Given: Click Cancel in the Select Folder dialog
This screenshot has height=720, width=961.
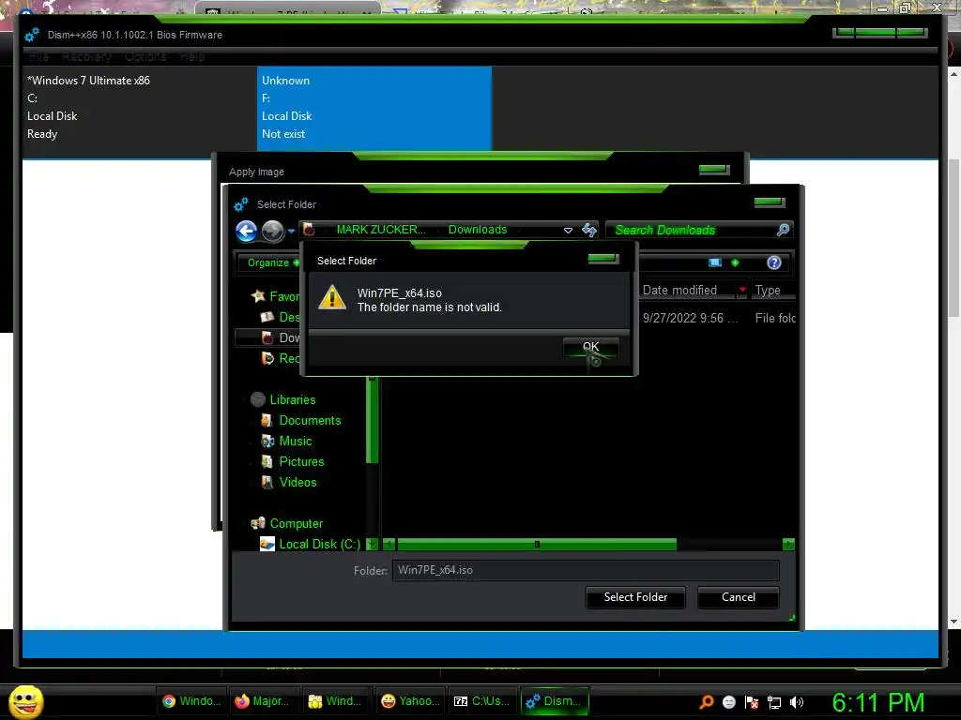Looking at the screenshot, I should (739, 597).
